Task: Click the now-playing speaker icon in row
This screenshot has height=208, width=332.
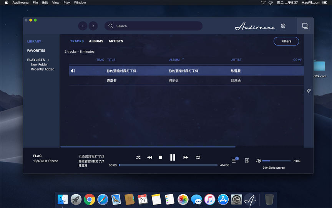Action: [73, 70]
